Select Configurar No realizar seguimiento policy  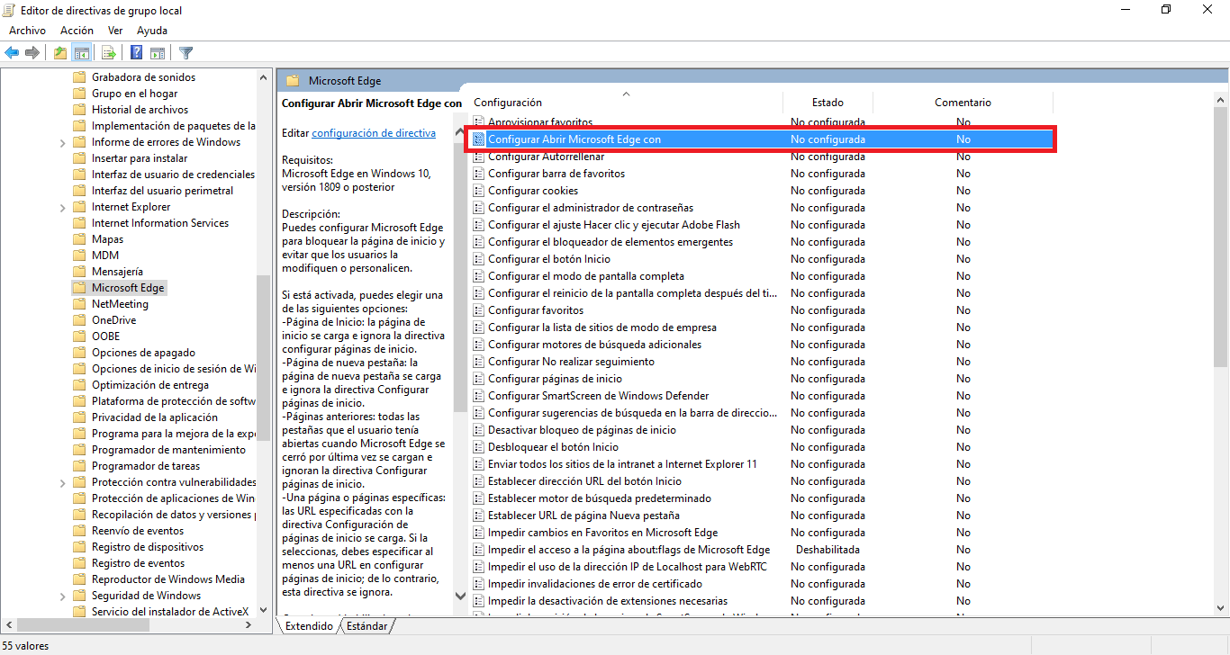[x=571, y=362]
